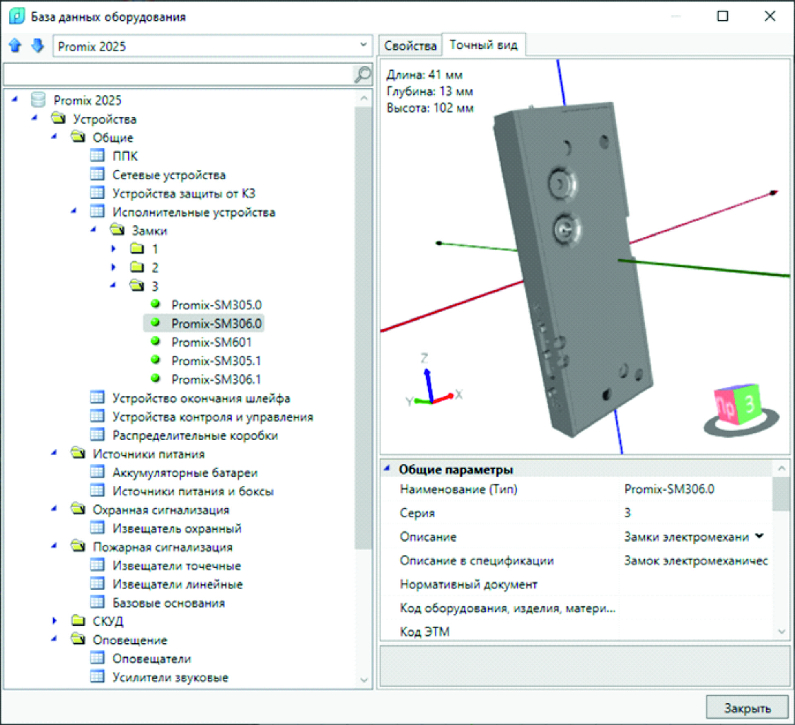Click the blue up arrow icon

coord(15,45)
